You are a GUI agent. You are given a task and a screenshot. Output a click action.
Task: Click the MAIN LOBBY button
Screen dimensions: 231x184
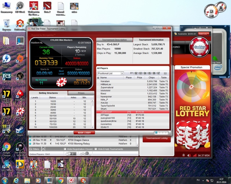click(84, 133)
